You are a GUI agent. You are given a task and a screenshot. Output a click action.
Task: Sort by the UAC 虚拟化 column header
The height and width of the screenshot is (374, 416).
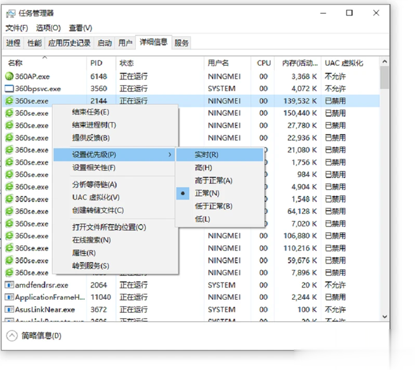[x=350, y=63]
